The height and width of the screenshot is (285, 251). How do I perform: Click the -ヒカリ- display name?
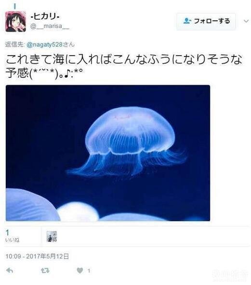pyautogui.click(x=45, y=17)
